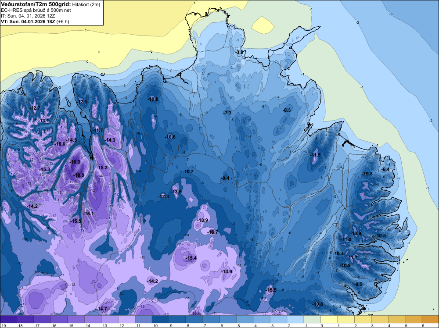
Task: Click the -13.1 temperature value
Action: (x=43, y=121)
